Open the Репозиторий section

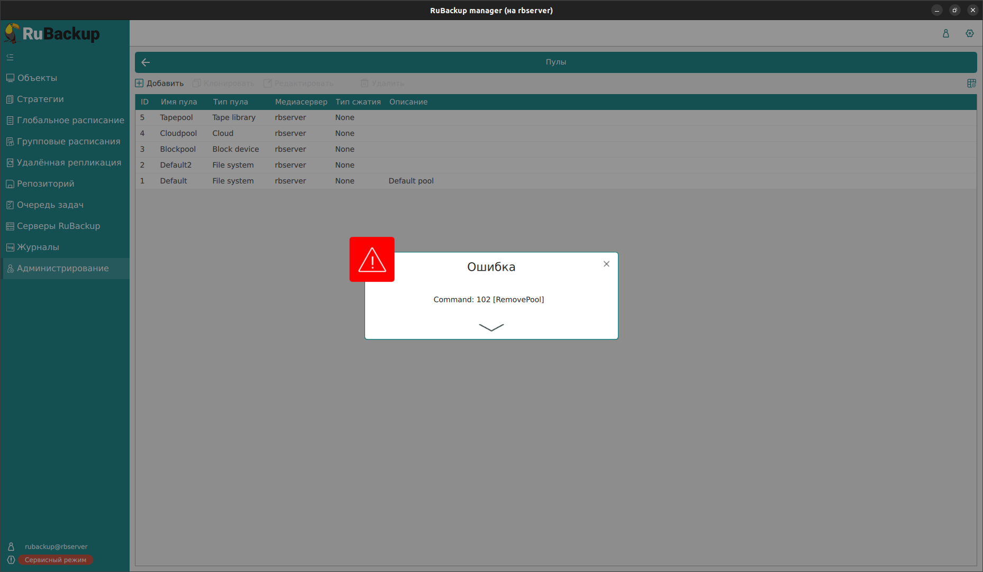coord(45,184)
